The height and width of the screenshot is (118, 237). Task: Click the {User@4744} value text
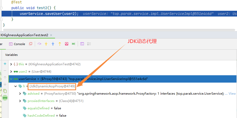point(41,72)
